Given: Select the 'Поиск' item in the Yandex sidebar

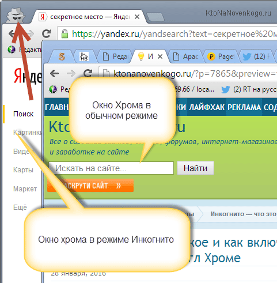Looking at the screenshot, I should pos(23,114).
